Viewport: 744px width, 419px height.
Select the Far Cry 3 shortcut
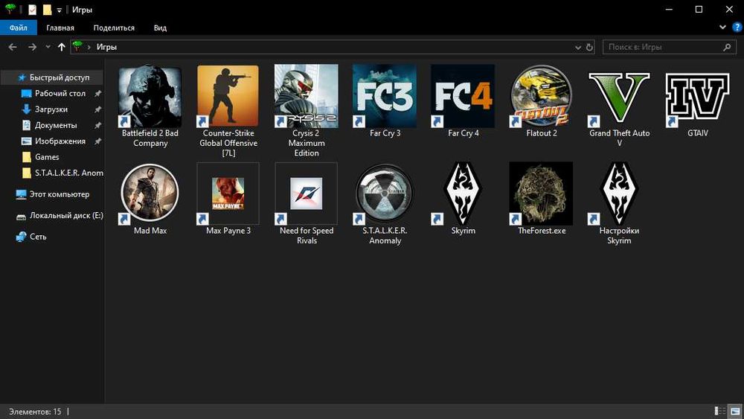pos(385,97)
